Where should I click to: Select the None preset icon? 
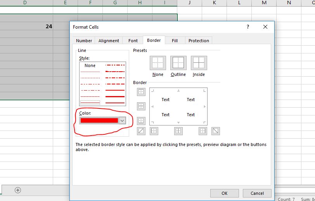(158, 63)
